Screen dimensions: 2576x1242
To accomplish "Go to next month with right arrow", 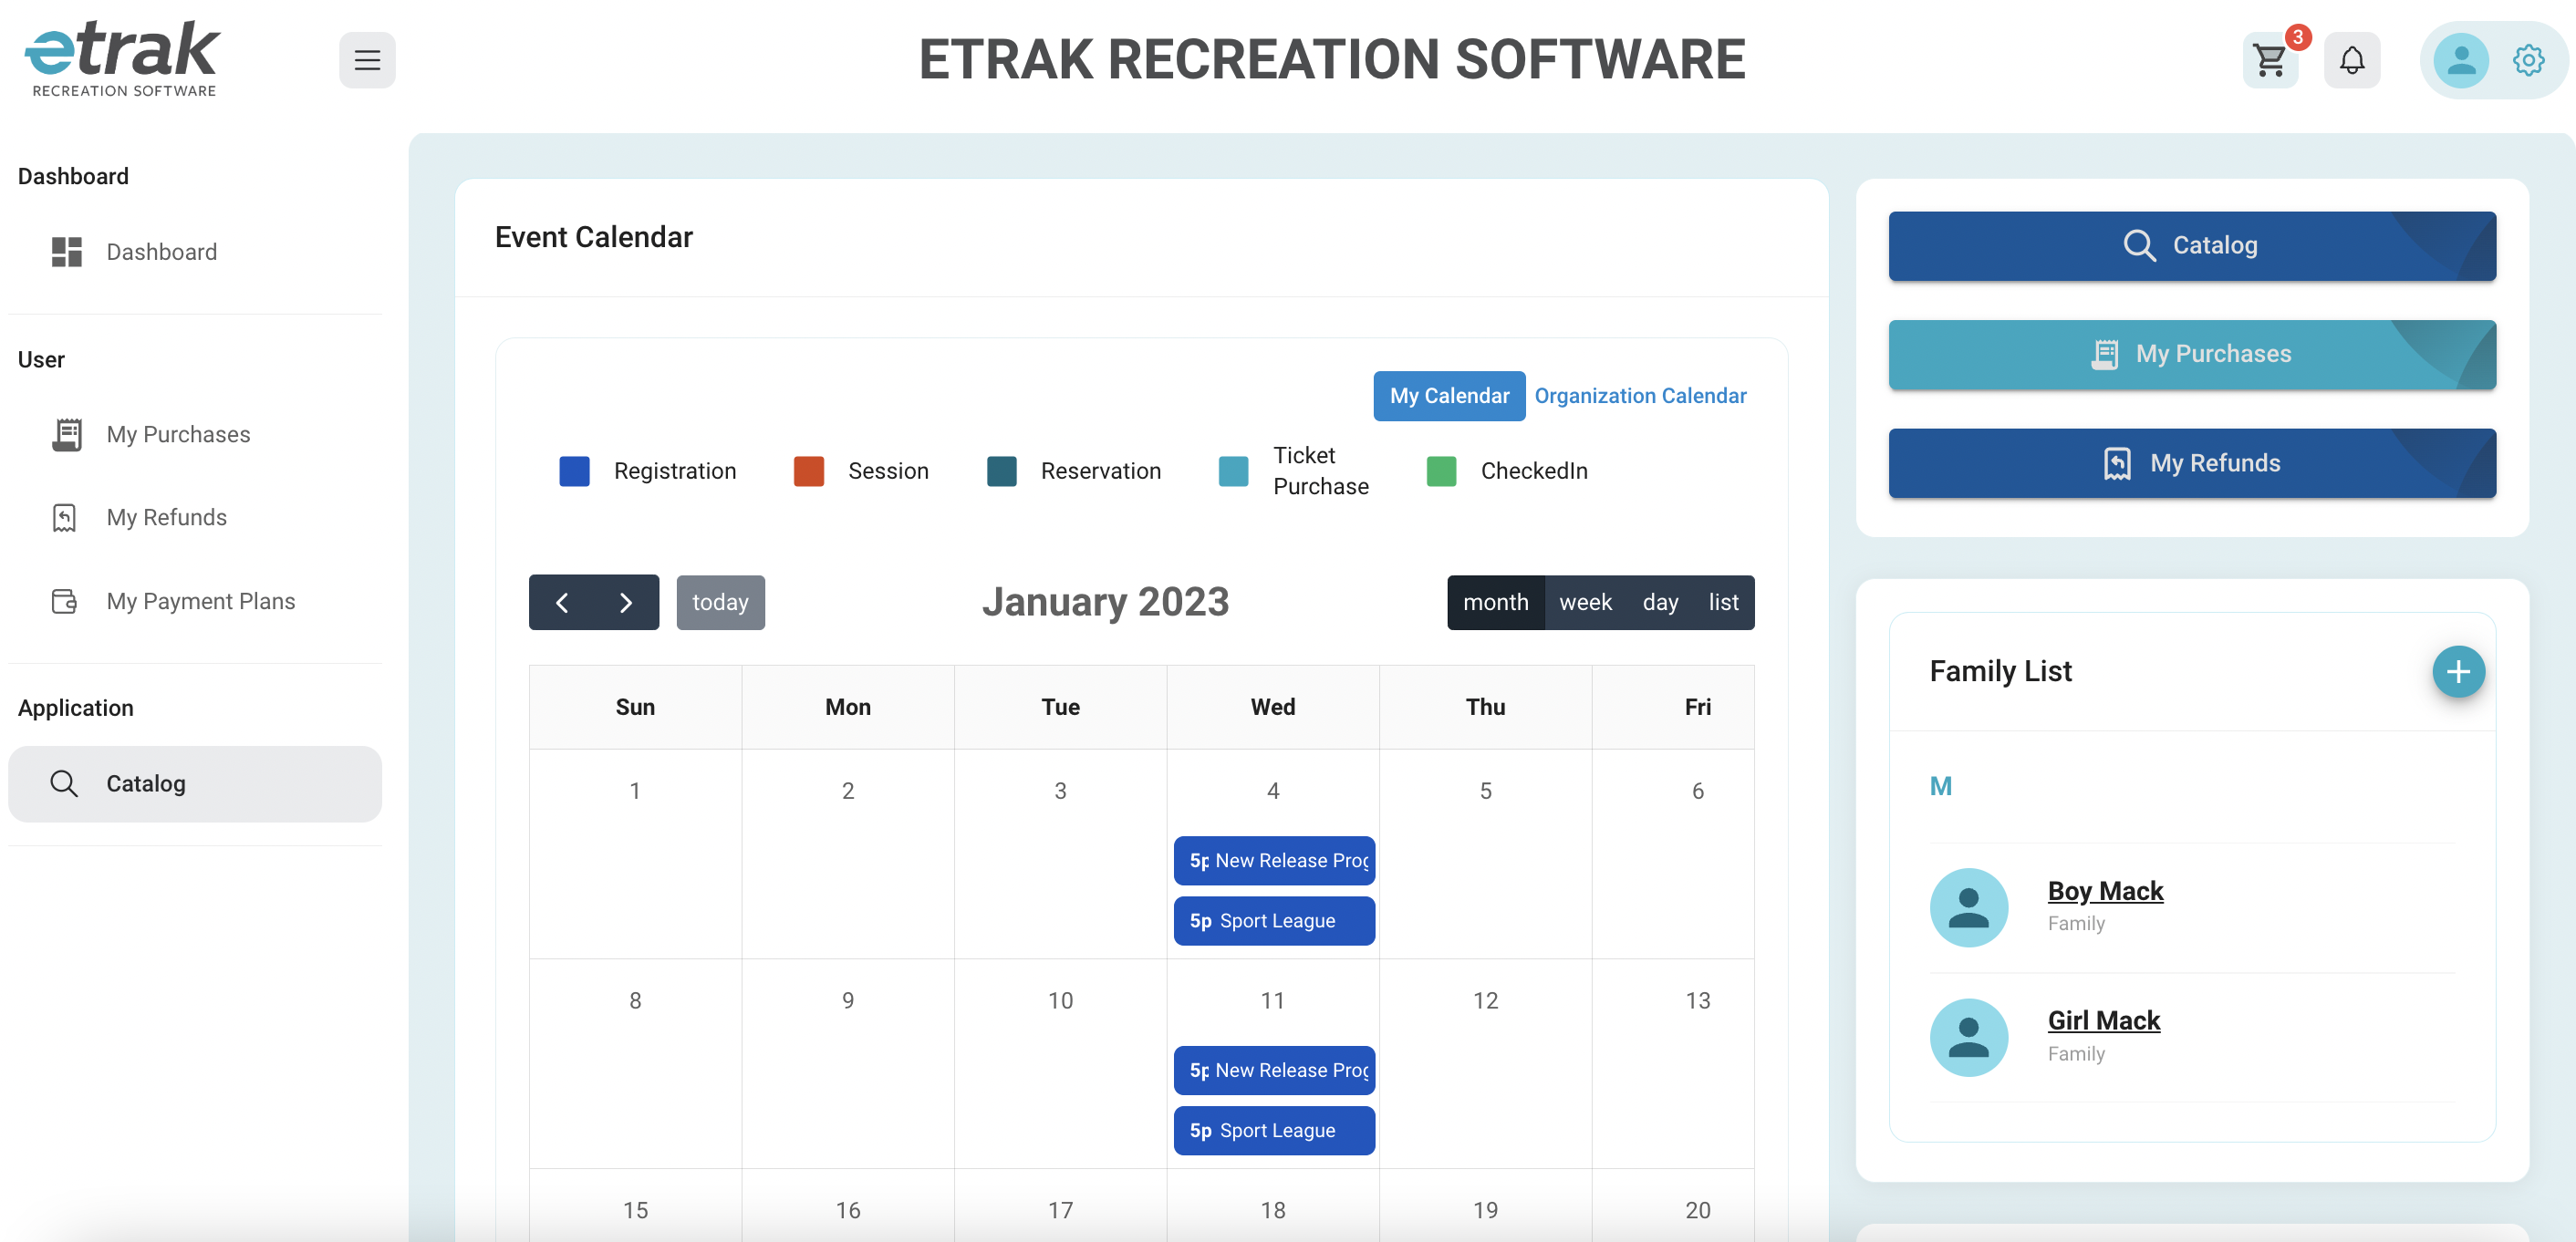I will tap(626, 603).
